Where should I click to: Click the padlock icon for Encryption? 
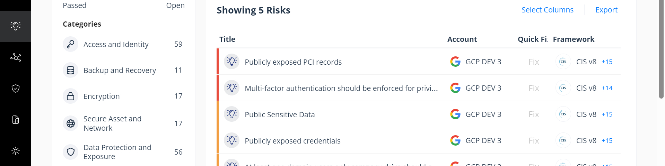pyautogui.click(x=70, y=96)
